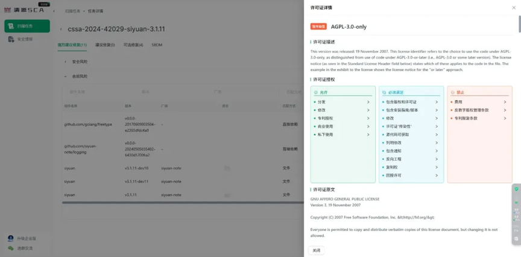Click the 升级企业版 icon in sidebar
The width and height of the screenshot is (521, 257).
pyautogui.click(x=11, y=238)
